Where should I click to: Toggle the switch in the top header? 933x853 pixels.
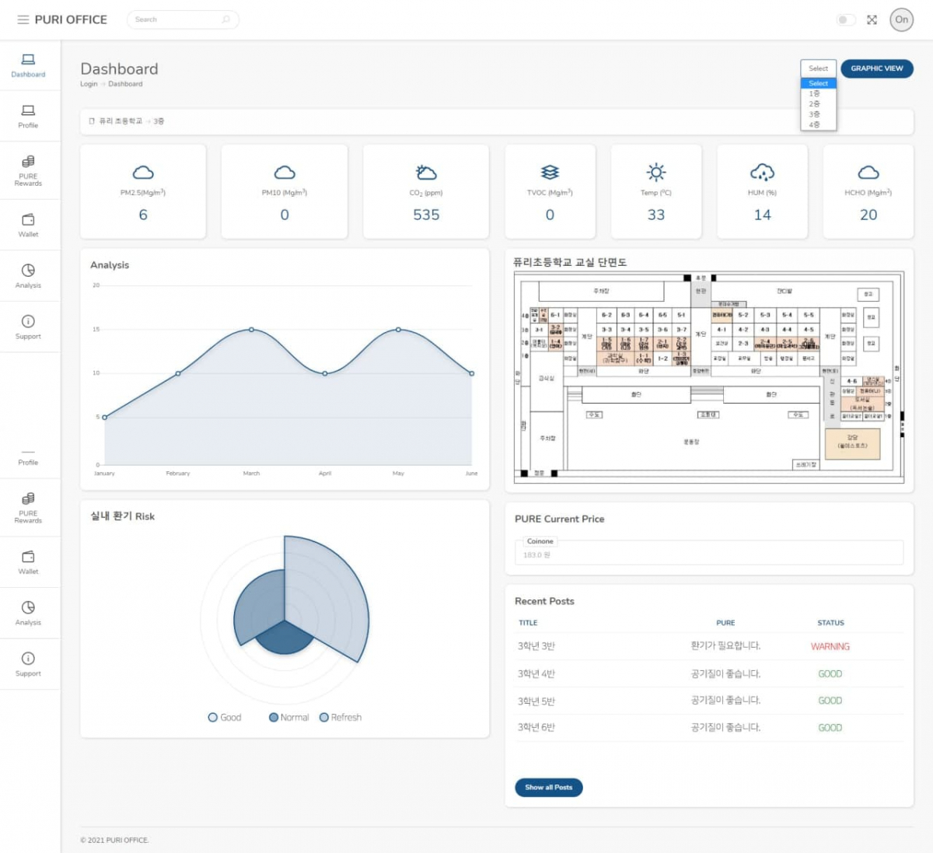(x=845, y=20)
